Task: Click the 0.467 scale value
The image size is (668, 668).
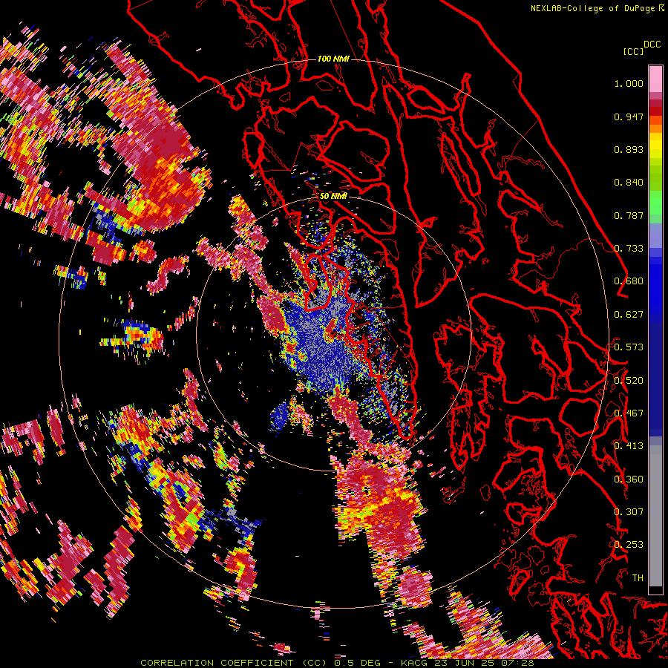Action: [x=629, y=413]
